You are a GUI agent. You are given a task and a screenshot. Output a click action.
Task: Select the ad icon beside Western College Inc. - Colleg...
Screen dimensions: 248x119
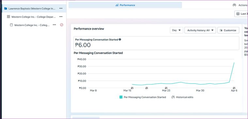click(11, 25)
